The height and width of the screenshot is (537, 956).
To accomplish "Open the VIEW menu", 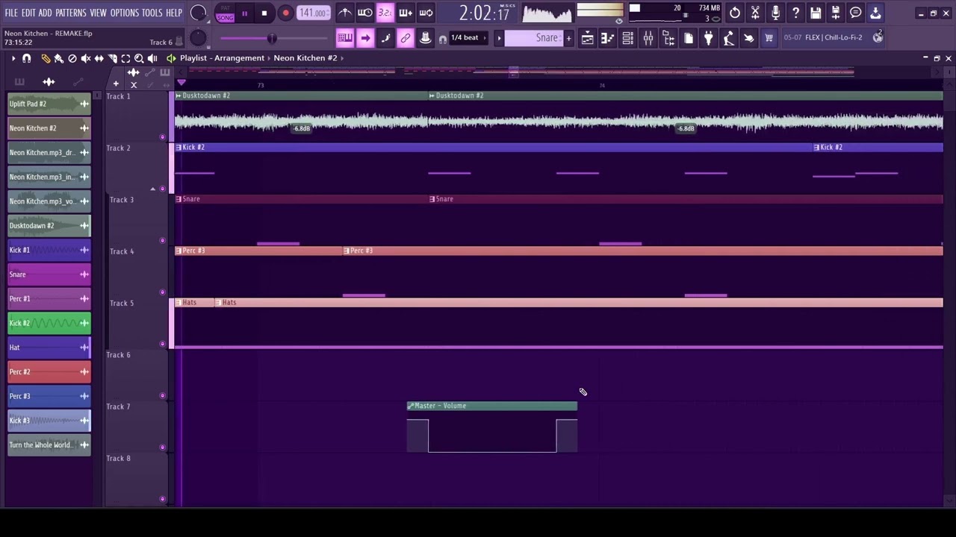I will click(x=99, y=13).
